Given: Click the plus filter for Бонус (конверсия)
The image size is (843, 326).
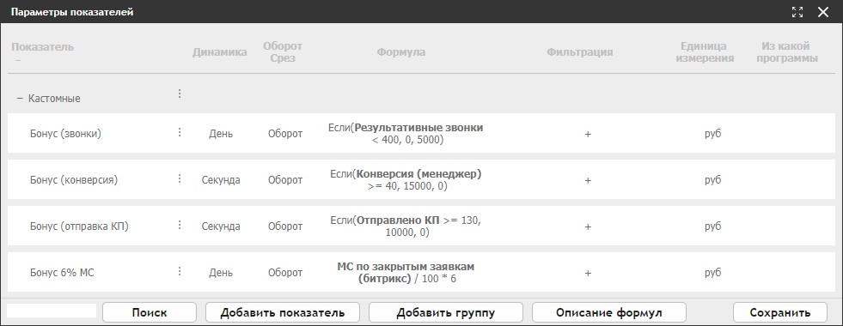Looking at the screenshot, I should tap(588, 180).
